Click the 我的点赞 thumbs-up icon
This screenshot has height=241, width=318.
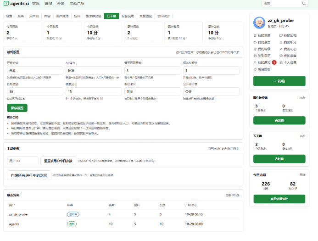pos(255,42)
